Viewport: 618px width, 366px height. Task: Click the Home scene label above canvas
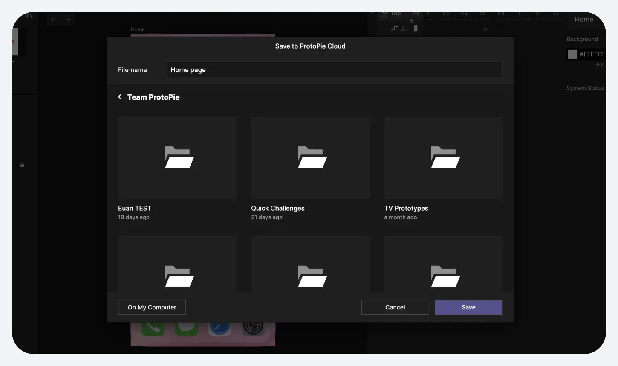coord(138,29)
